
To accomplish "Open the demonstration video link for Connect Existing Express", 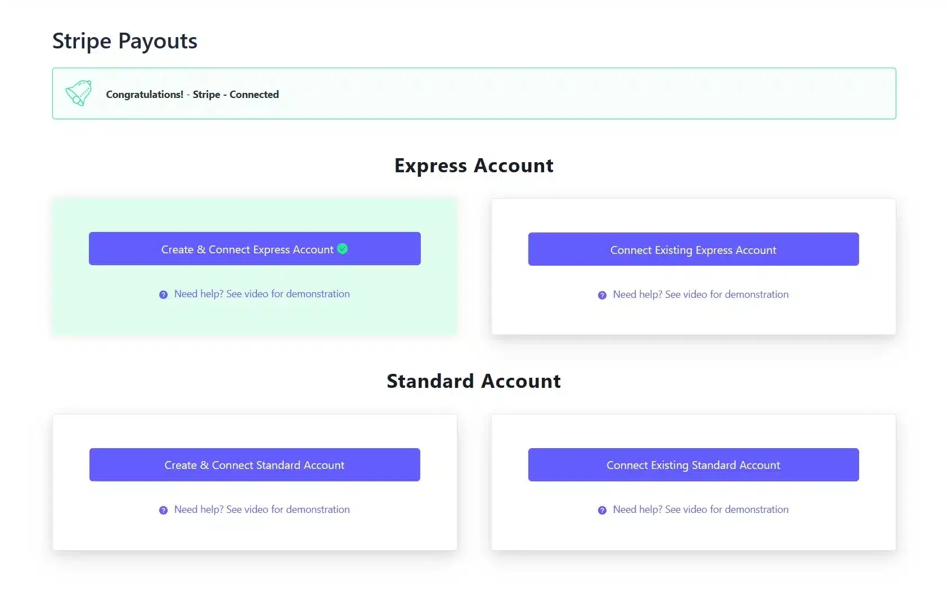I will coord(700,294).
